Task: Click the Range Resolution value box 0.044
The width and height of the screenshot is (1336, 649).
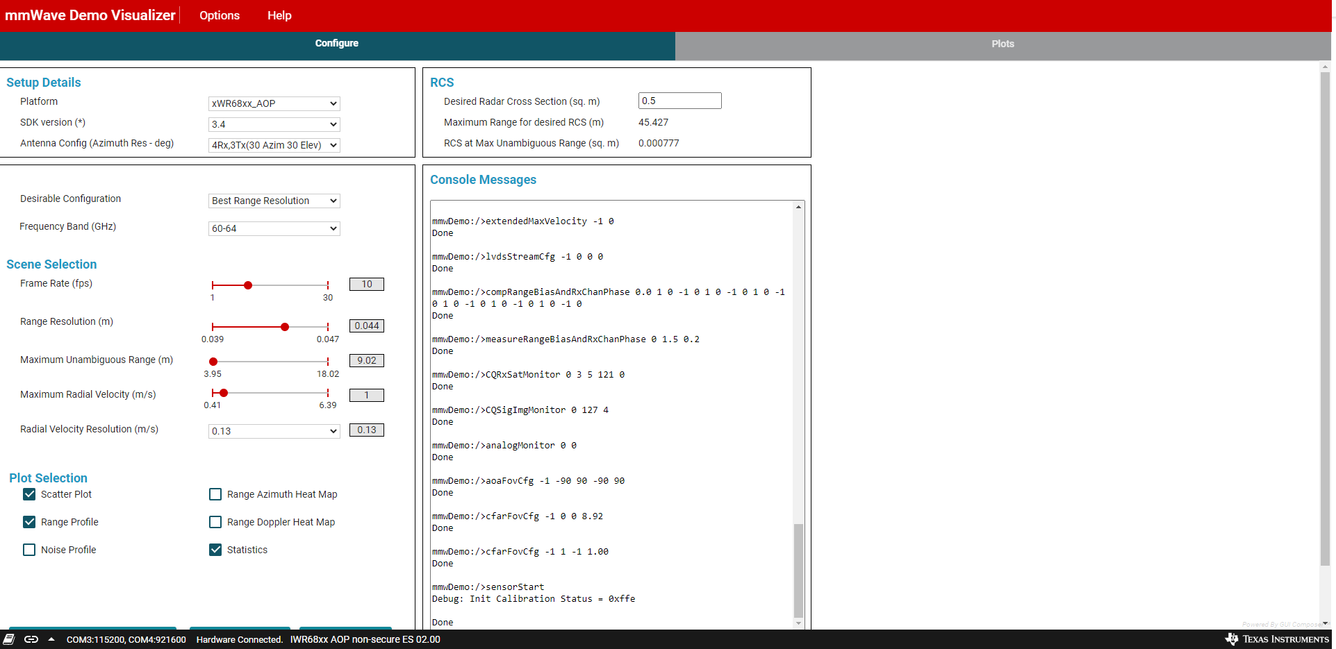Action: click(x=367, y=326)
